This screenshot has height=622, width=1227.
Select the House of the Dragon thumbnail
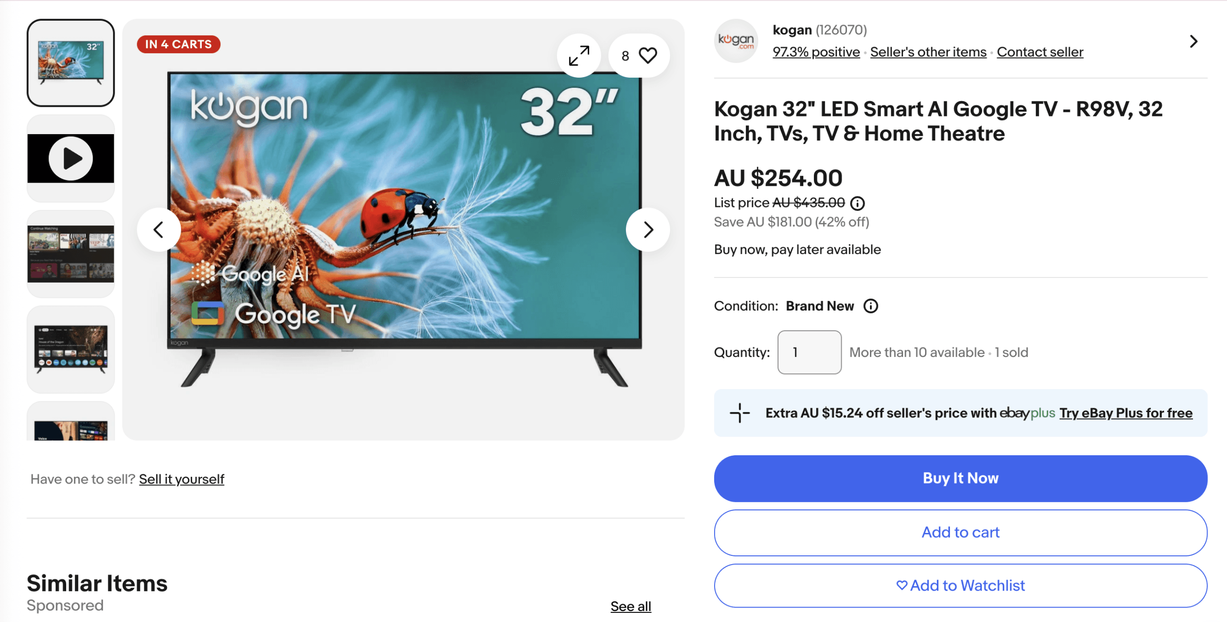(x=71, y=349)
